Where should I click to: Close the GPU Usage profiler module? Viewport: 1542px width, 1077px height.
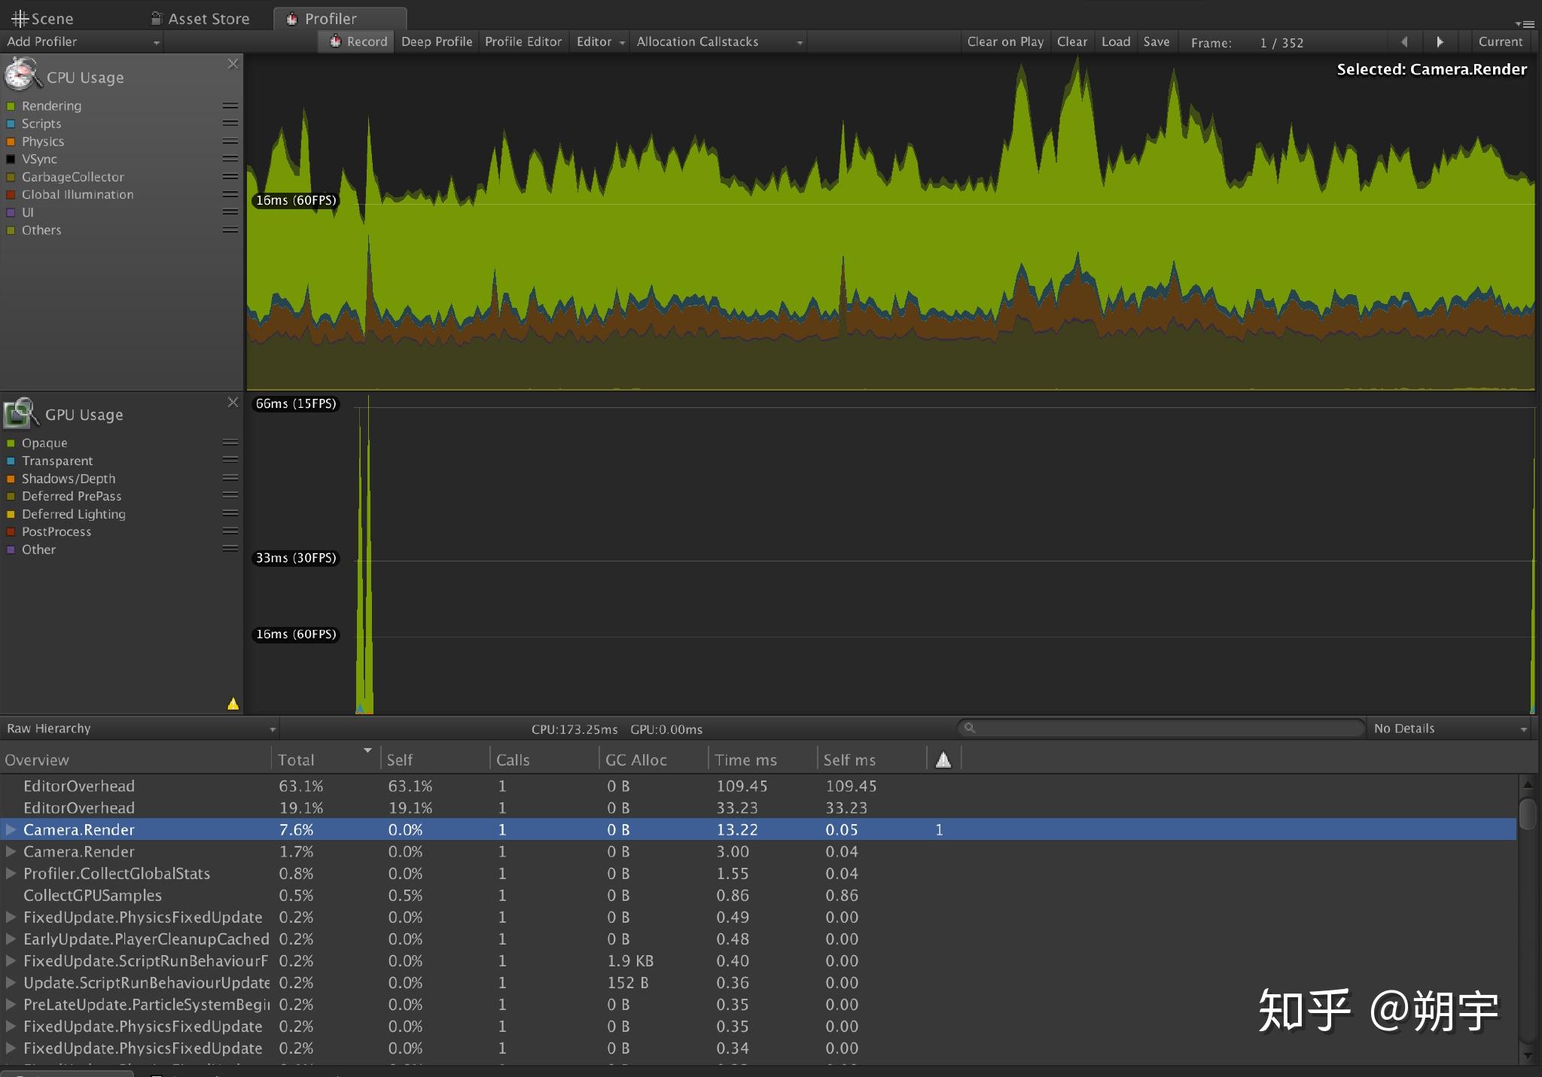(x=233, y=403)
